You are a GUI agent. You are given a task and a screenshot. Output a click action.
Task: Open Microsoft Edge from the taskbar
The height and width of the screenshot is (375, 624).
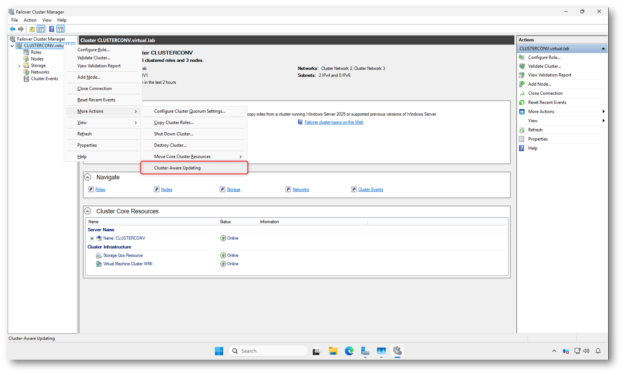coord(349,351)
